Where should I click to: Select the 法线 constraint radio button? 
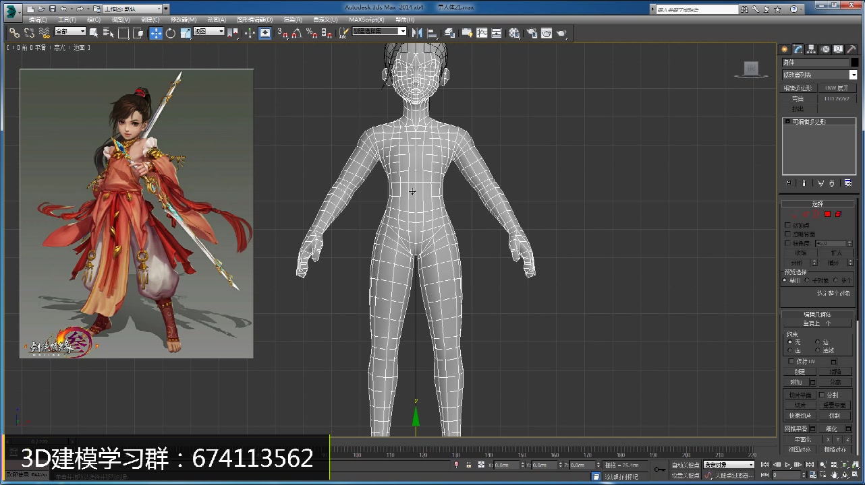coord(818,350)
